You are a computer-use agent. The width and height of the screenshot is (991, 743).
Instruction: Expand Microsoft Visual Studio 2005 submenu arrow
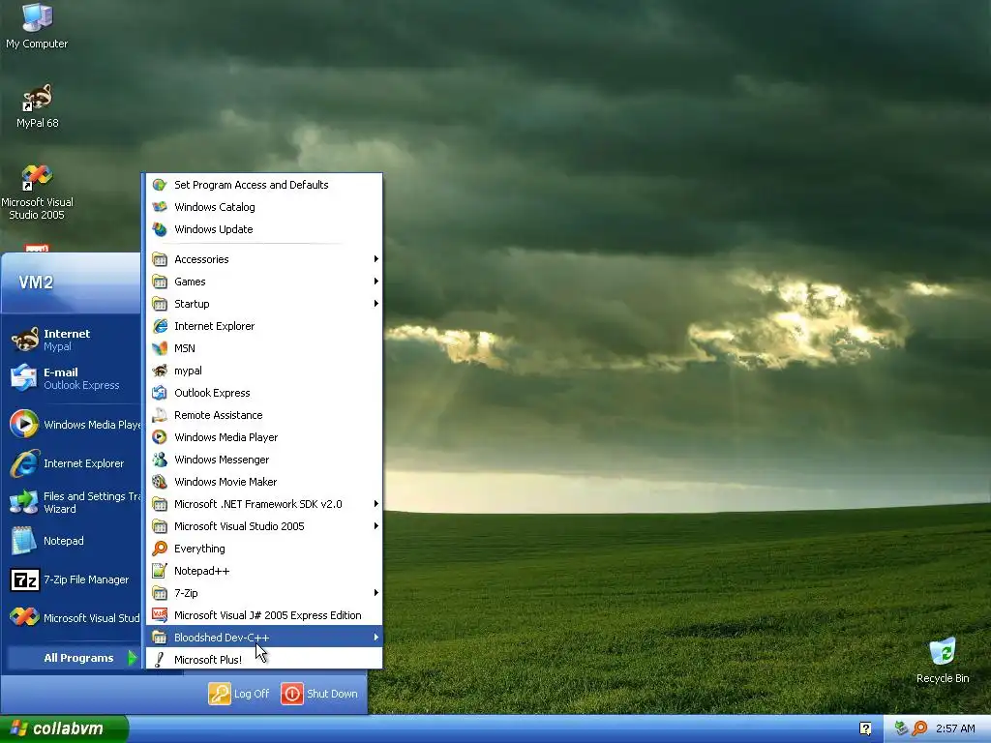(x=376, y=525)
